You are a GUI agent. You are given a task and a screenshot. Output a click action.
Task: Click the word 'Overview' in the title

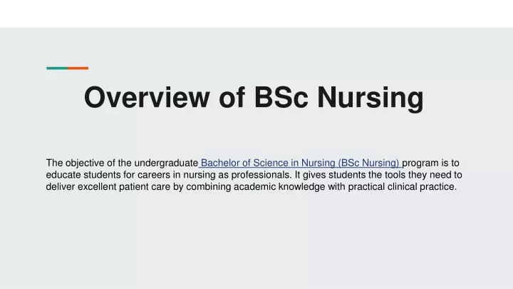coord(147,97)
